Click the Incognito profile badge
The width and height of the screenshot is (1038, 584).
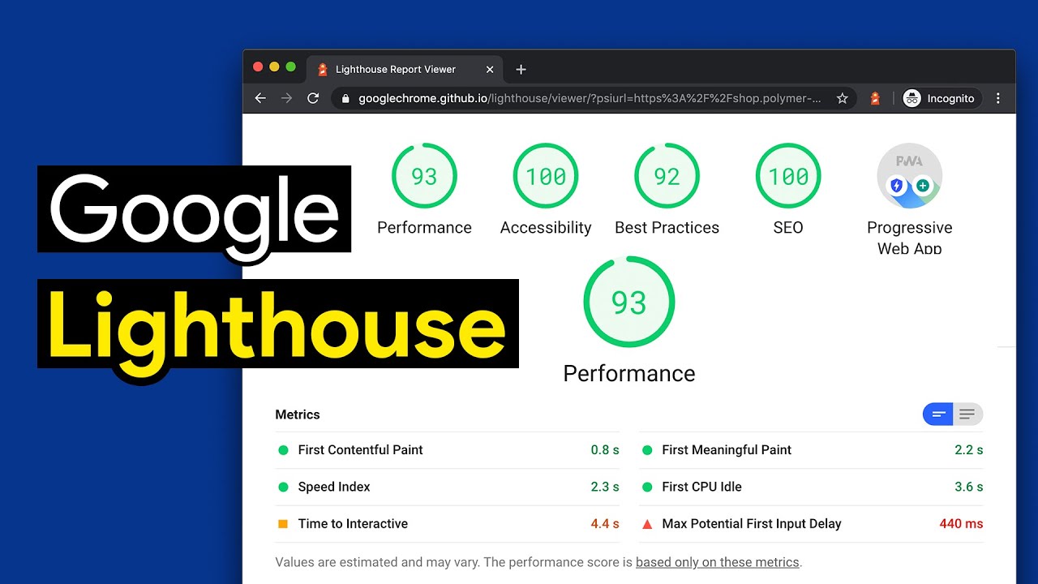coord(940,98)
